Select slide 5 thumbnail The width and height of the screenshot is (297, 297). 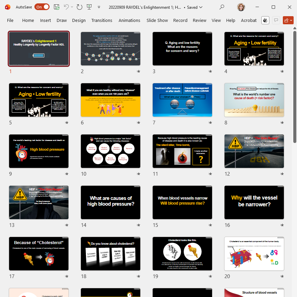pos(39,100)
